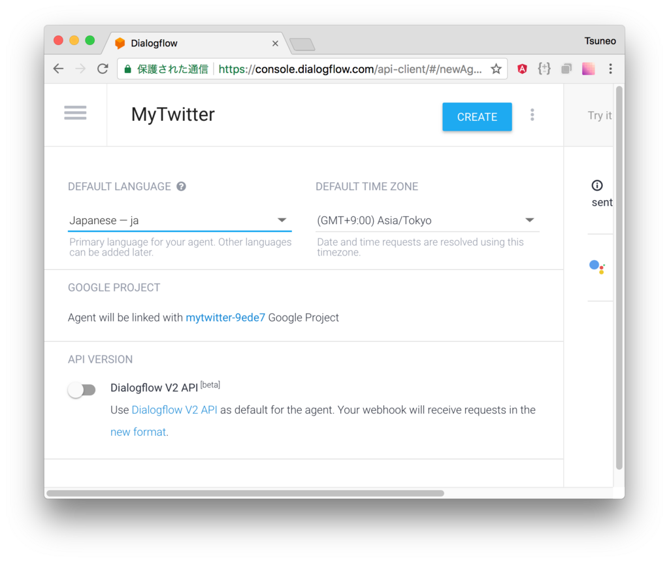The height and width of the screenshot is (562, 669).
Task: Click the curly braces extension icon
Action: (x=544, y=69)
